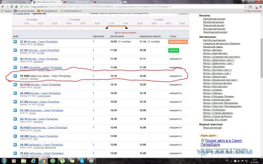Open UT 381 Москва flight link
This screenshot has width=263, height=164.
click(x=35, y=50)
